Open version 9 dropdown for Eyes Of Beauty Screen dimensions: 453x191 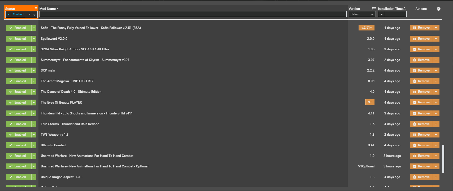(x=370, y=102)
